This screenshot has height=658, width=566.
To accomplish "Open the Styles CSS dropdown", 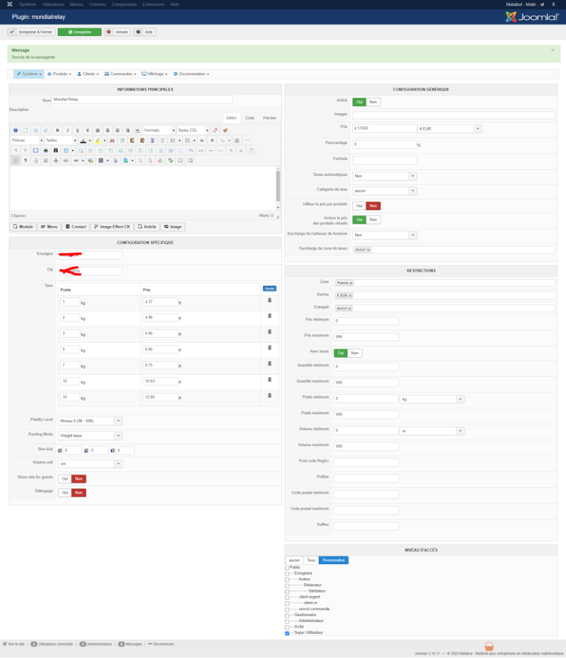I will (193, 130).
